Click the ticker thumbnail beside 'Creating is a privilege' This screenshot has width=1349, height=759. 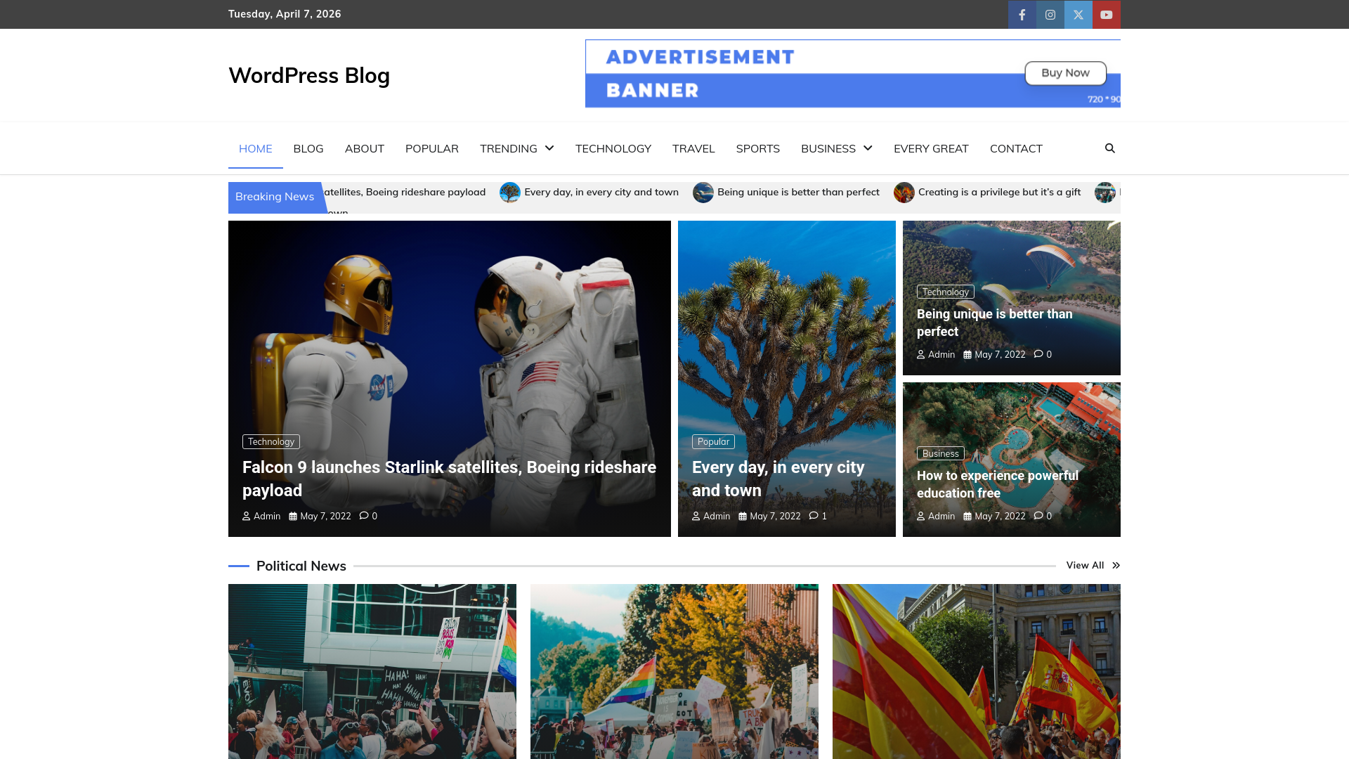click(x=904, y=193)
